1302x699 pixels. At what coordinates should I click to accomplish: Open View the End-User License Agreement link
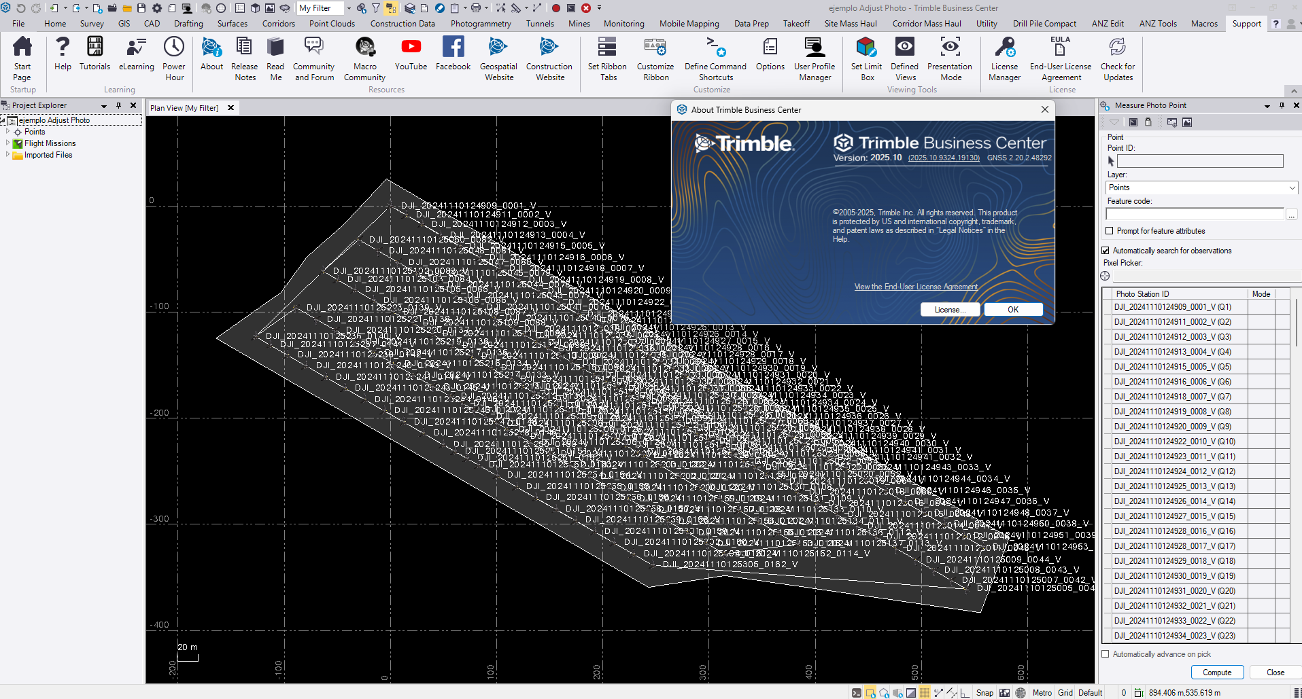coord(916,287)
